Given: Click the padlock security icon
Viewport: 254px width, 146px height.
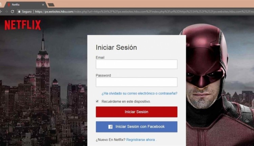Looking at the screenshot, I should coord(19,11).
